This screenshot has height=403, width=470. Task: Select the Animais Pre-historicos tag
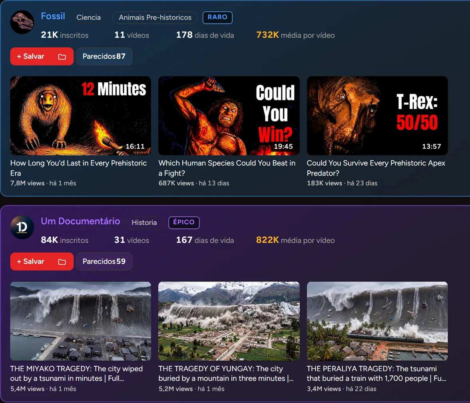tap(155, 18)
